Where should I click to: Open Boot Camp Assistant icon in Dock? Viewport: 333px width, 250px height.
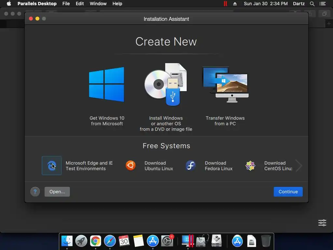tap(217, 241)
